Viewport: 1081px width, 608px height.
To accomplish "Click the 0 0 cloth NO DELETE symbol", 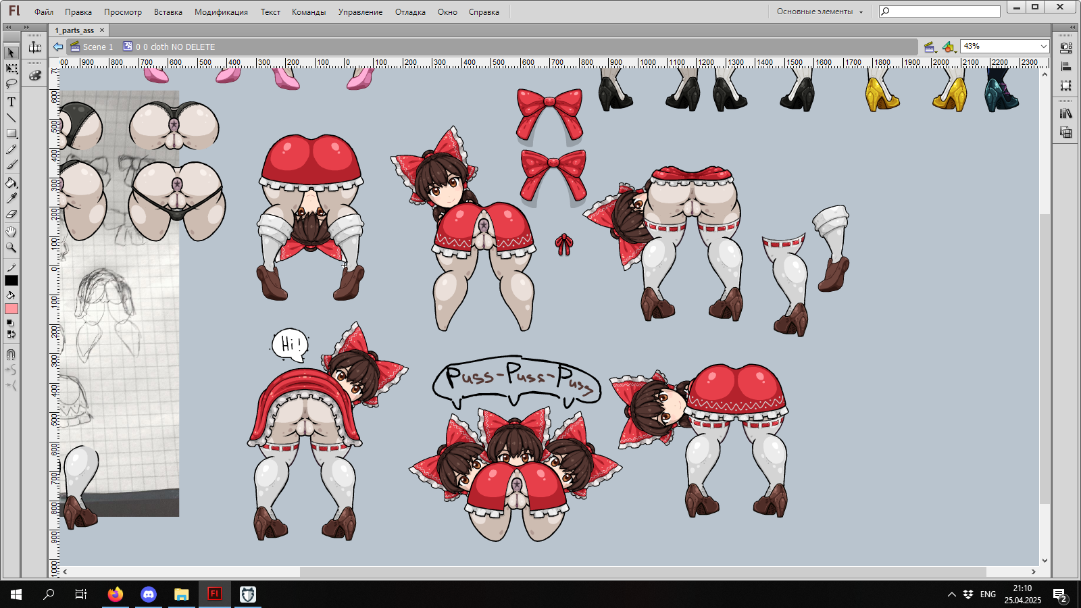I will click(x=169, y=47).
